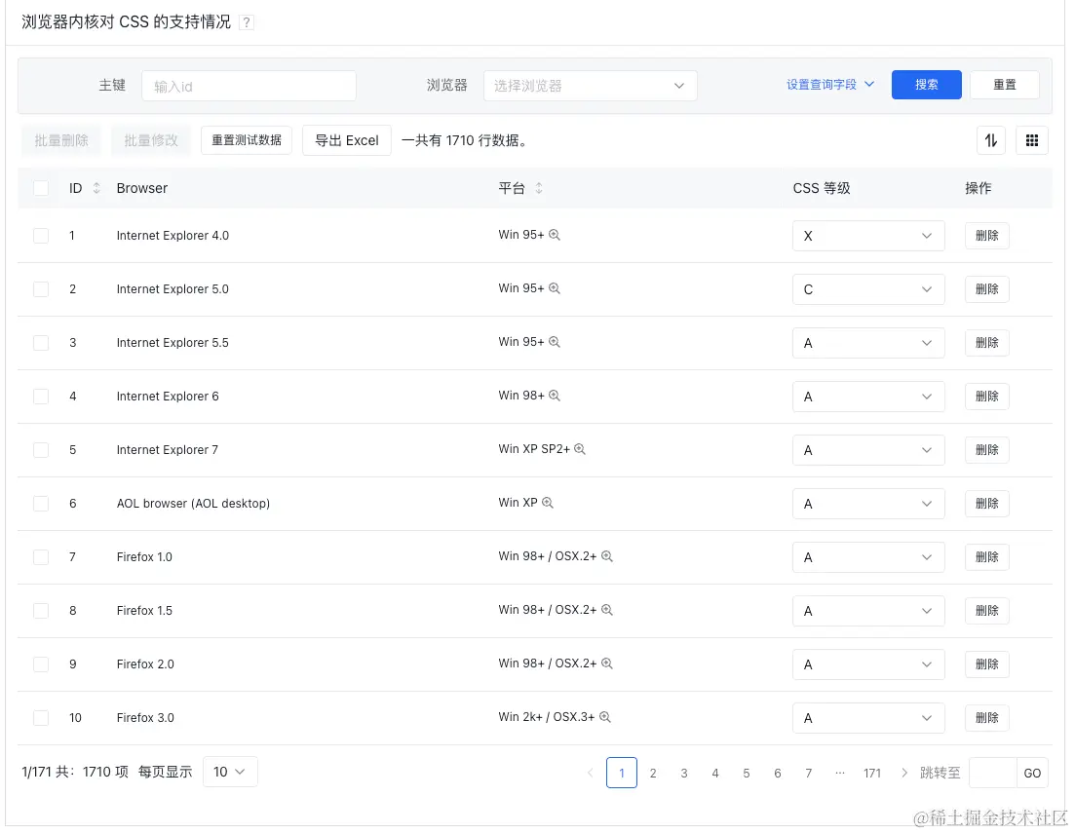Click the GO page jump button
The width and height of the screenshot is (1075, 834).
tap(1032, 773)
